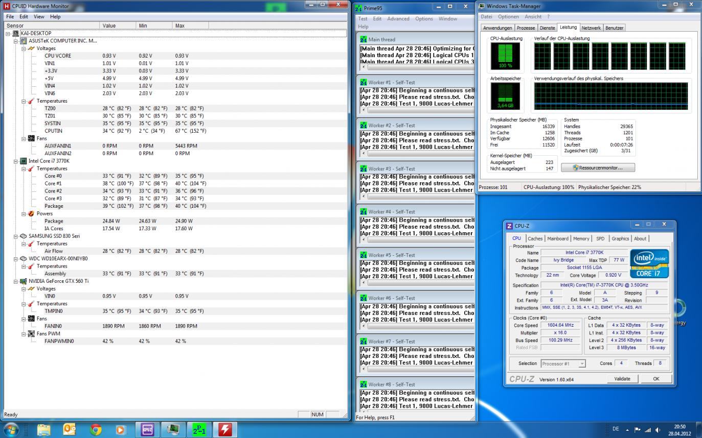Open Task Manager Optionen menu
Screen dimensions: 702x438
coord(508,16)
